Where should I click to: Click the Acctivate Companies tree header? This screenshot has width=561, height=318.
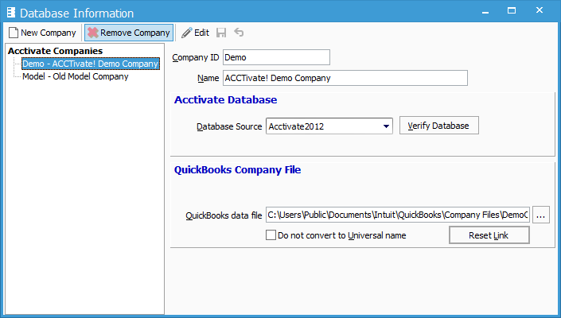pos(55,51)
